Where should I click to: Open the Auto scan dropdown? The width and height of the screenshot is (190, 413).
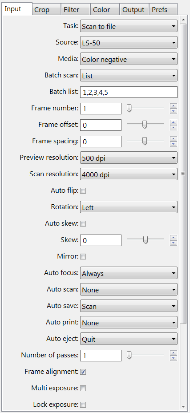click(x=129, y=290)
